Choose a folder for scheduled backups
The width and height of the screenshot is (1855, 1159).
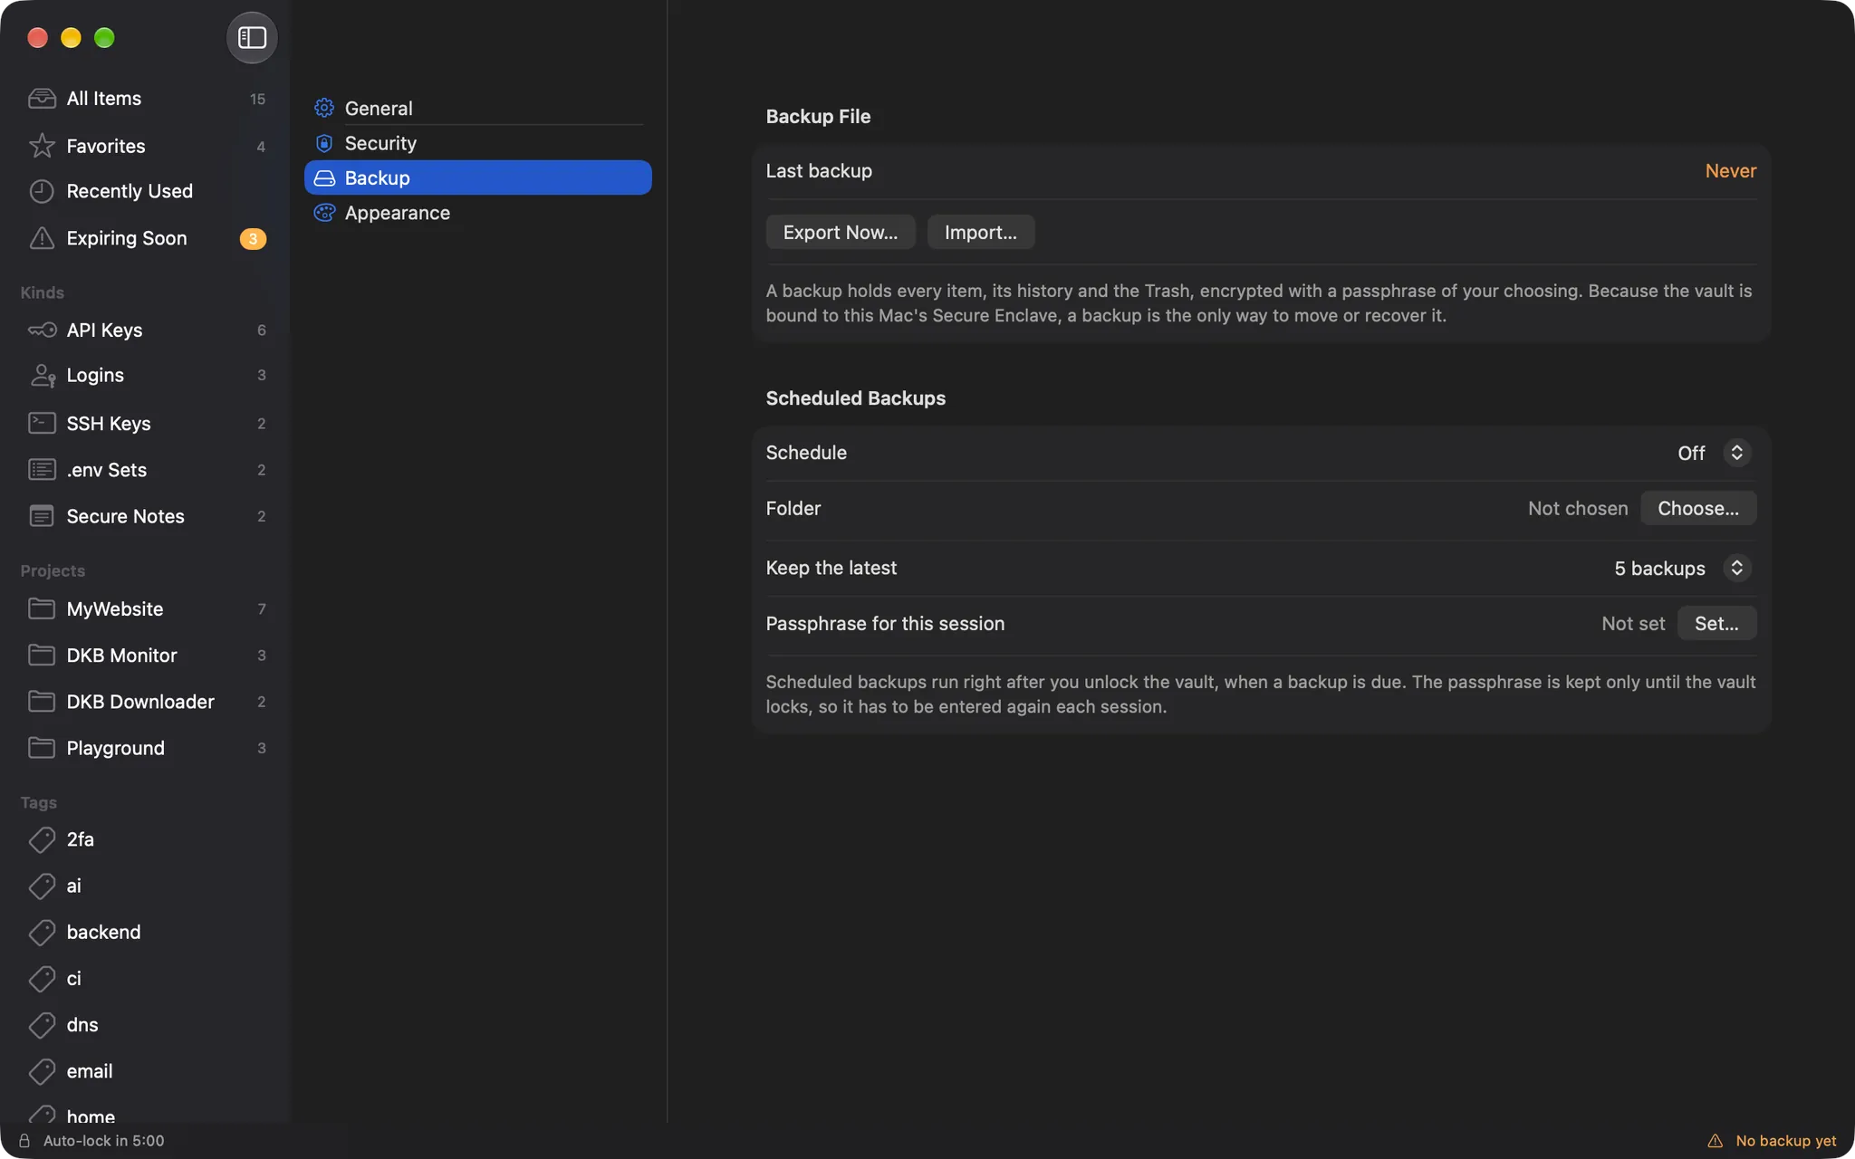(1698, 508)
